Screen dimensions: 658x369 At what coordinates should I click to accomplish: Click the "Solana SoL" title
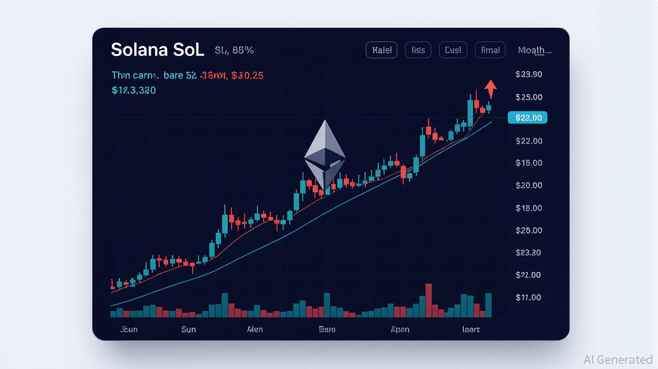[x=157, y=50]
